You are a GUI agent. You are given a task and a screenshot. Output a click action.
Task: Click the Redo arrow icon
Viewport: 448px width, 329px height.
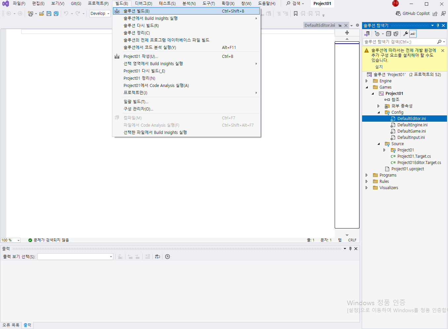pos(78,14)
